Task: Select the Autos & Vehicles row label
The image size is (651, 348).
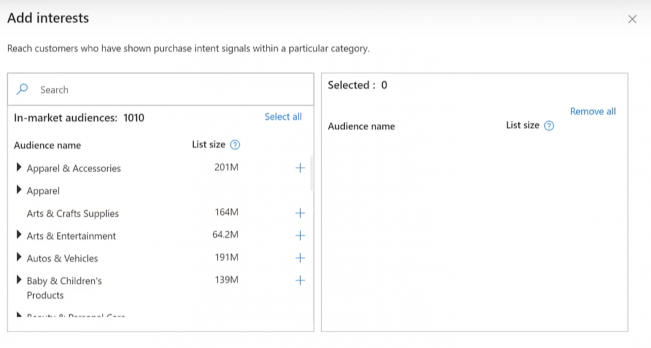Action: click(62, 258)
